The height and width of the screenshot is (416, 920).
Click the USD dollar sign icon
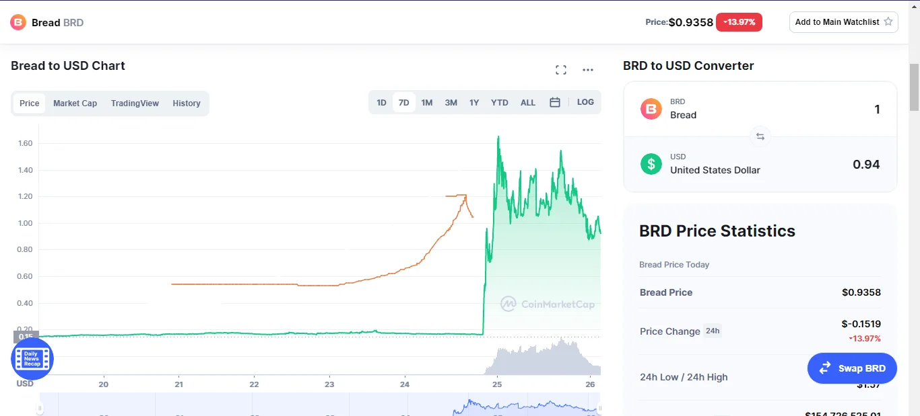[x=651, y=163]
